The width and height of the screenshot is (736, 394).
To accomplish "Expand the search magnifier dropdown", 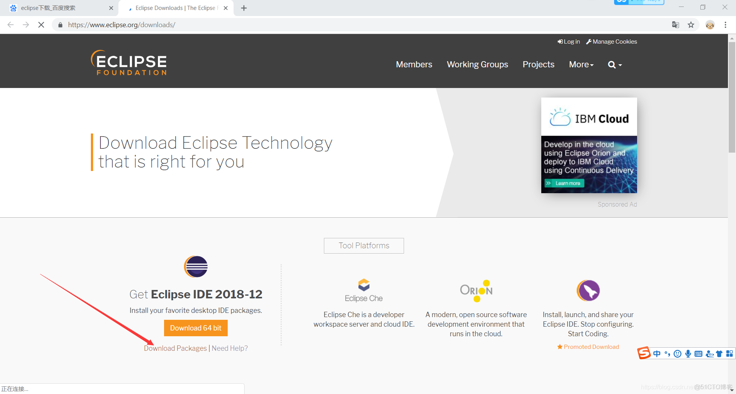I will pyautogui.click(x=615, y=65).
